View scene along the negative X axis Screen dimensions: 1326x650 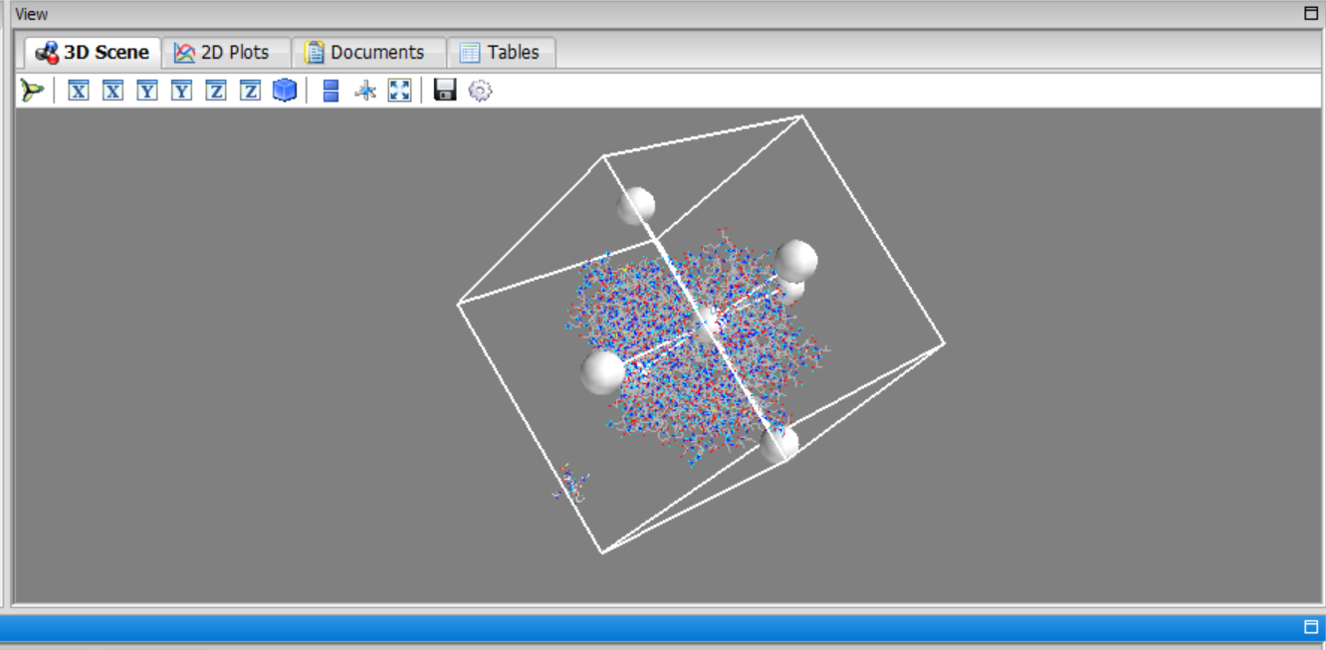[110, 92]
